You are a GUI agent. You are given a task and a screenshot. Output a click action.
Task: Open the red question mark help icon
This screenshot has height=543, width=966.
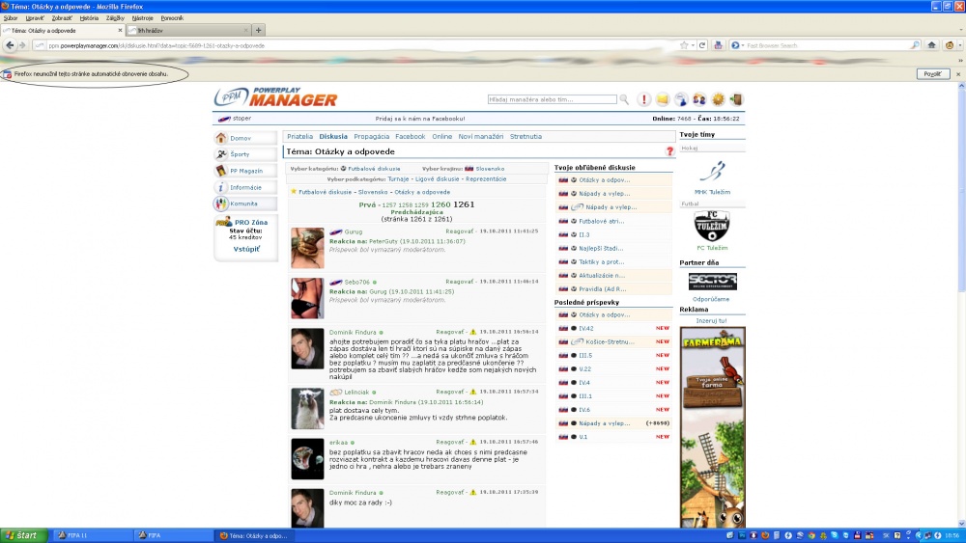(x=669, y=151)
